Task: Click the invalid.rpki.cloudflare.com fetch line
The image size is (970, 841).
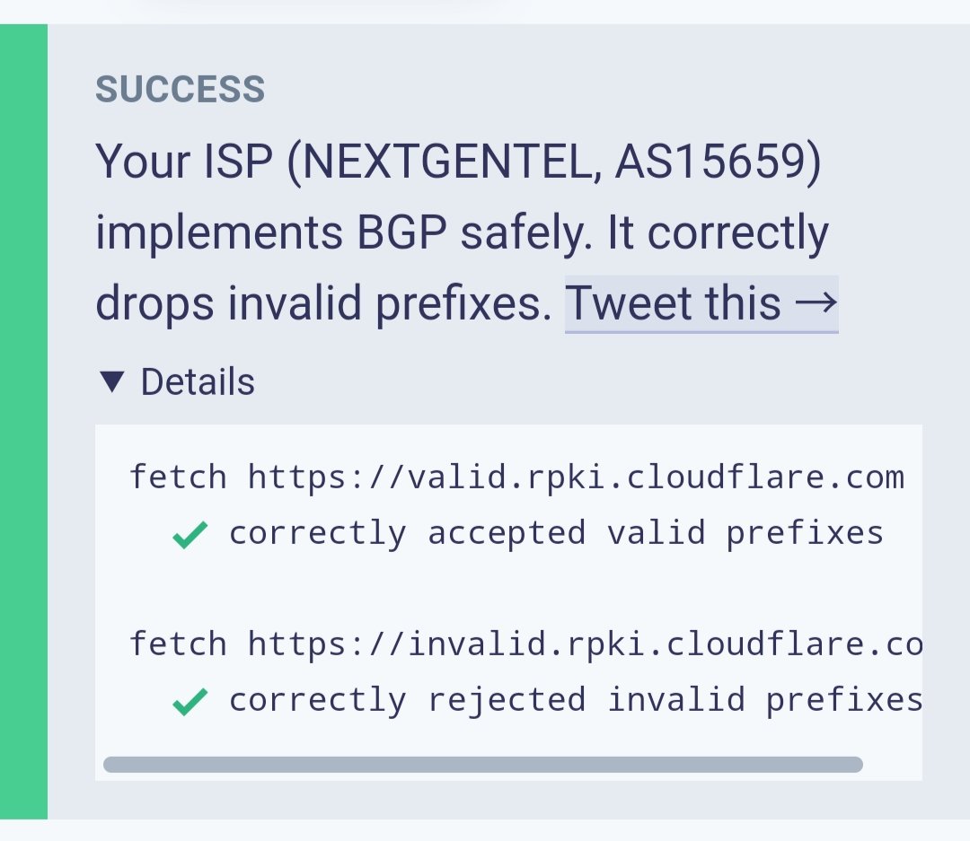Action: click(525, 644)
